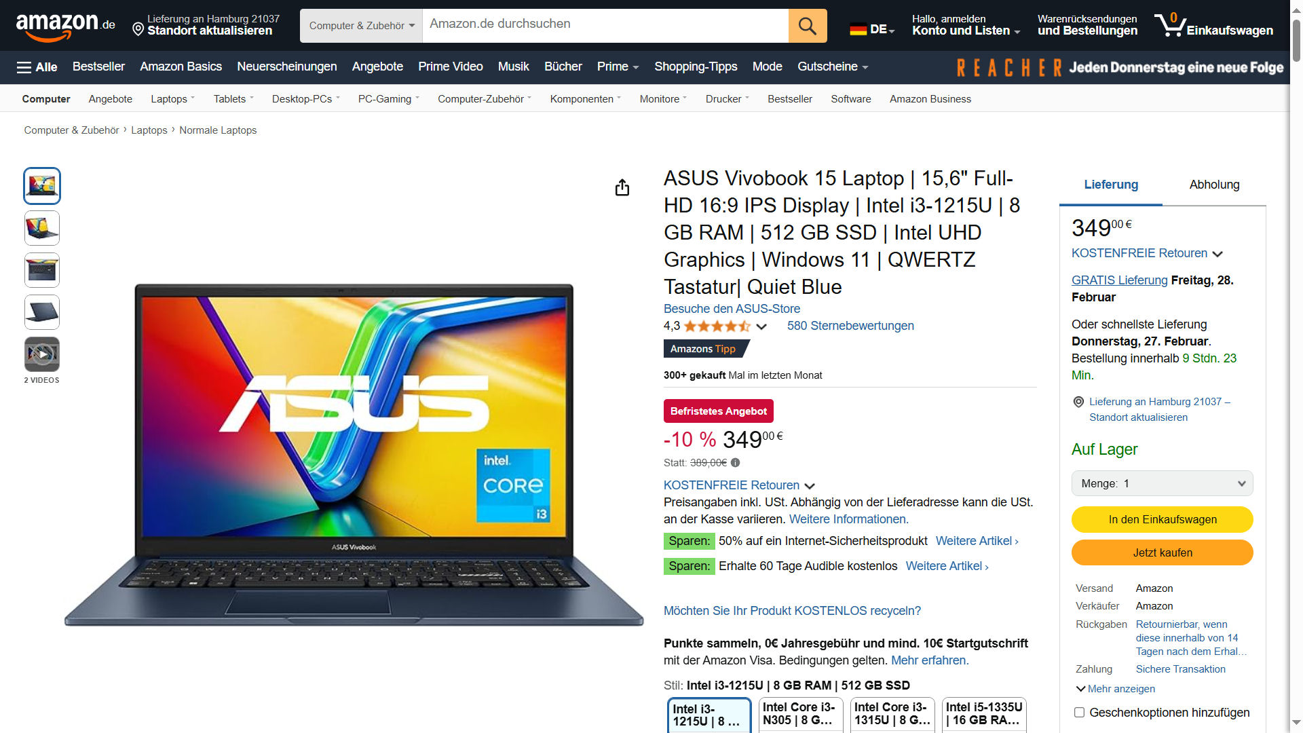Select the Intel i5-1335U 16 GB RAM style option
1303x733 pixels.
pyautogui.click(x=984, y=714)
